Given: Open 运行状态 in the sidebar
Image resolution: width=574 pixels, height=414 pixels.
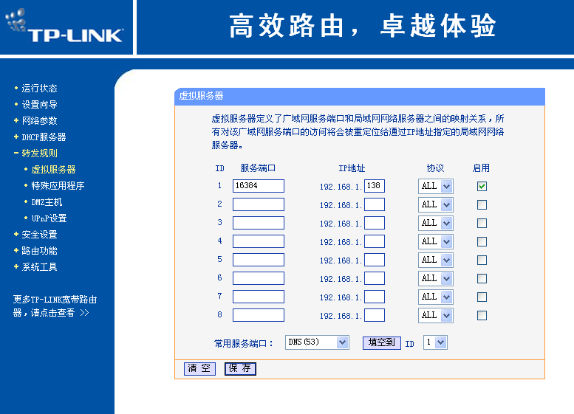Looking at the screenshot, I should click(x=39, y=88).
